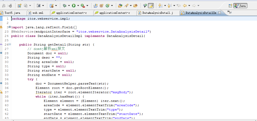Viewport: 257px width, 121px height.
Task: Toggle the Mark Occurrences highlighter button
Action: (x=151, y=5)
